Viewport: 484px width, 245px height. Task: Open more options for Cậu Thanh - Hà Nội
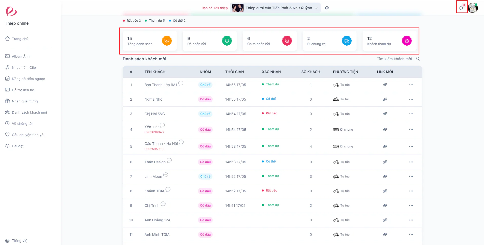(411, 146)
